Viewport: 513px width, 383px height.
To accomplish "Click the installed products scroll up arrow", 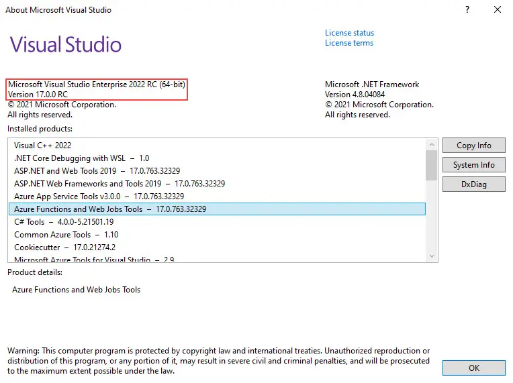I will click(432, 144).
